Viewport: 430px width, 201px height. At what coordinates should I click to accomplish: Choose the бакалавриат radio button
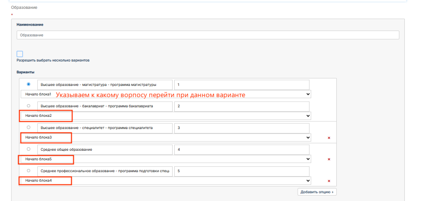tap(29, 106)
